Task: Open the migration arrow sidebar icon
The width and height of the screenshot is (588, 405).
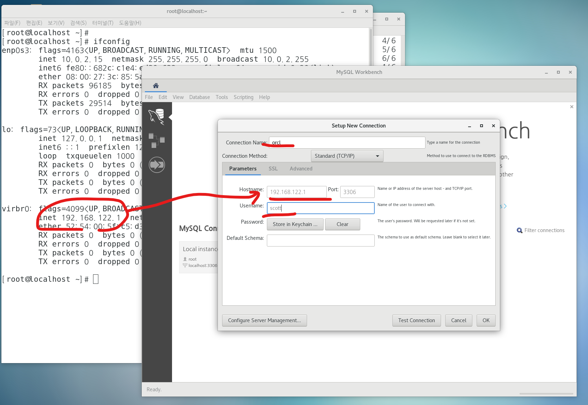Action: tap(157, 164)
